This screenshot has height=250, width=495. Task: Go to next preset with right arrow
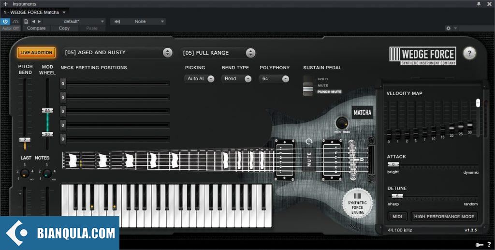pos(39,21)
